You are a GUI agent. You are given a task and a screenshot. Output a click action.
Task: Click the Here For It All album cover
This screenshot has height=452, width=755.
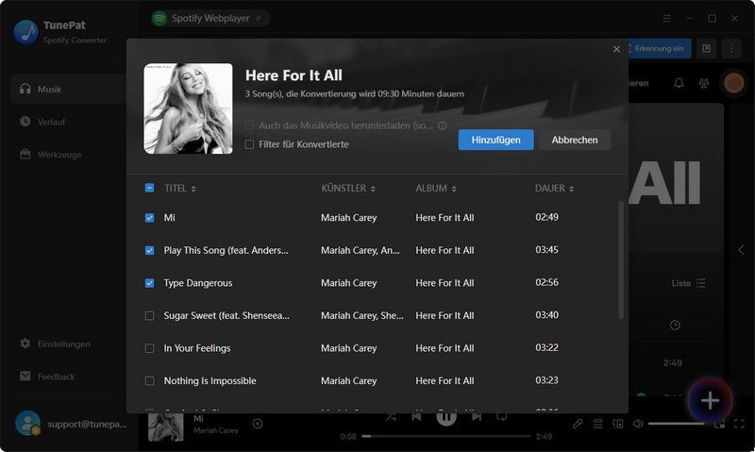(188, 109)
